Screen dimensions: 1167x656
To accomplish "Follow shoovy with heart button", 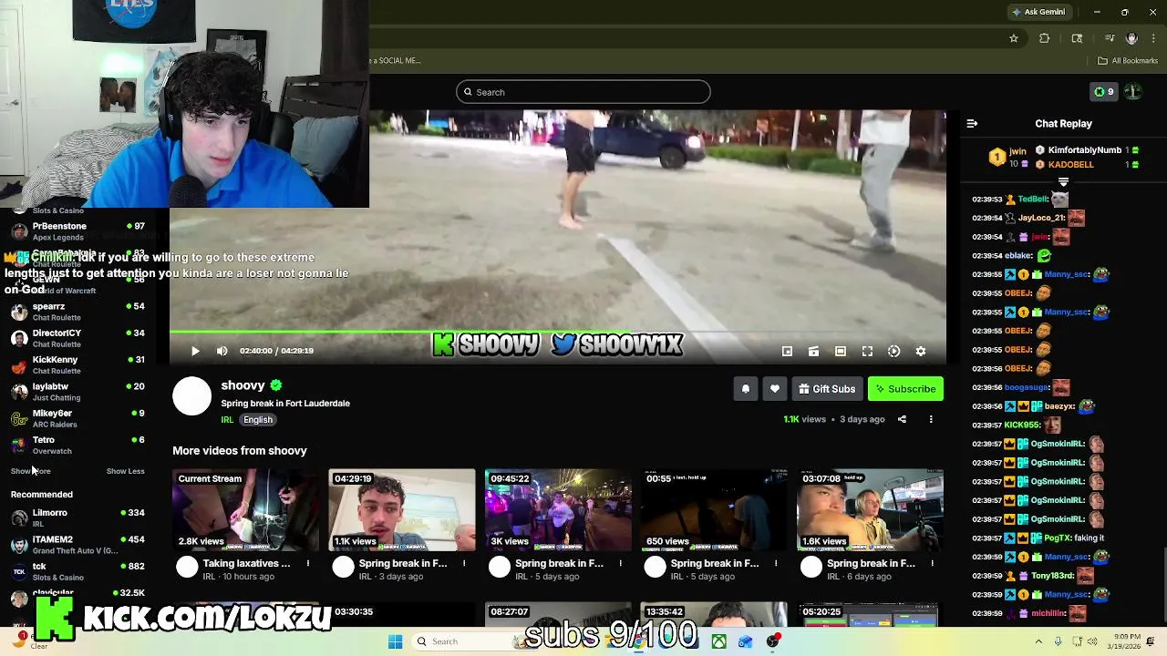I will [x=774, y=389].
